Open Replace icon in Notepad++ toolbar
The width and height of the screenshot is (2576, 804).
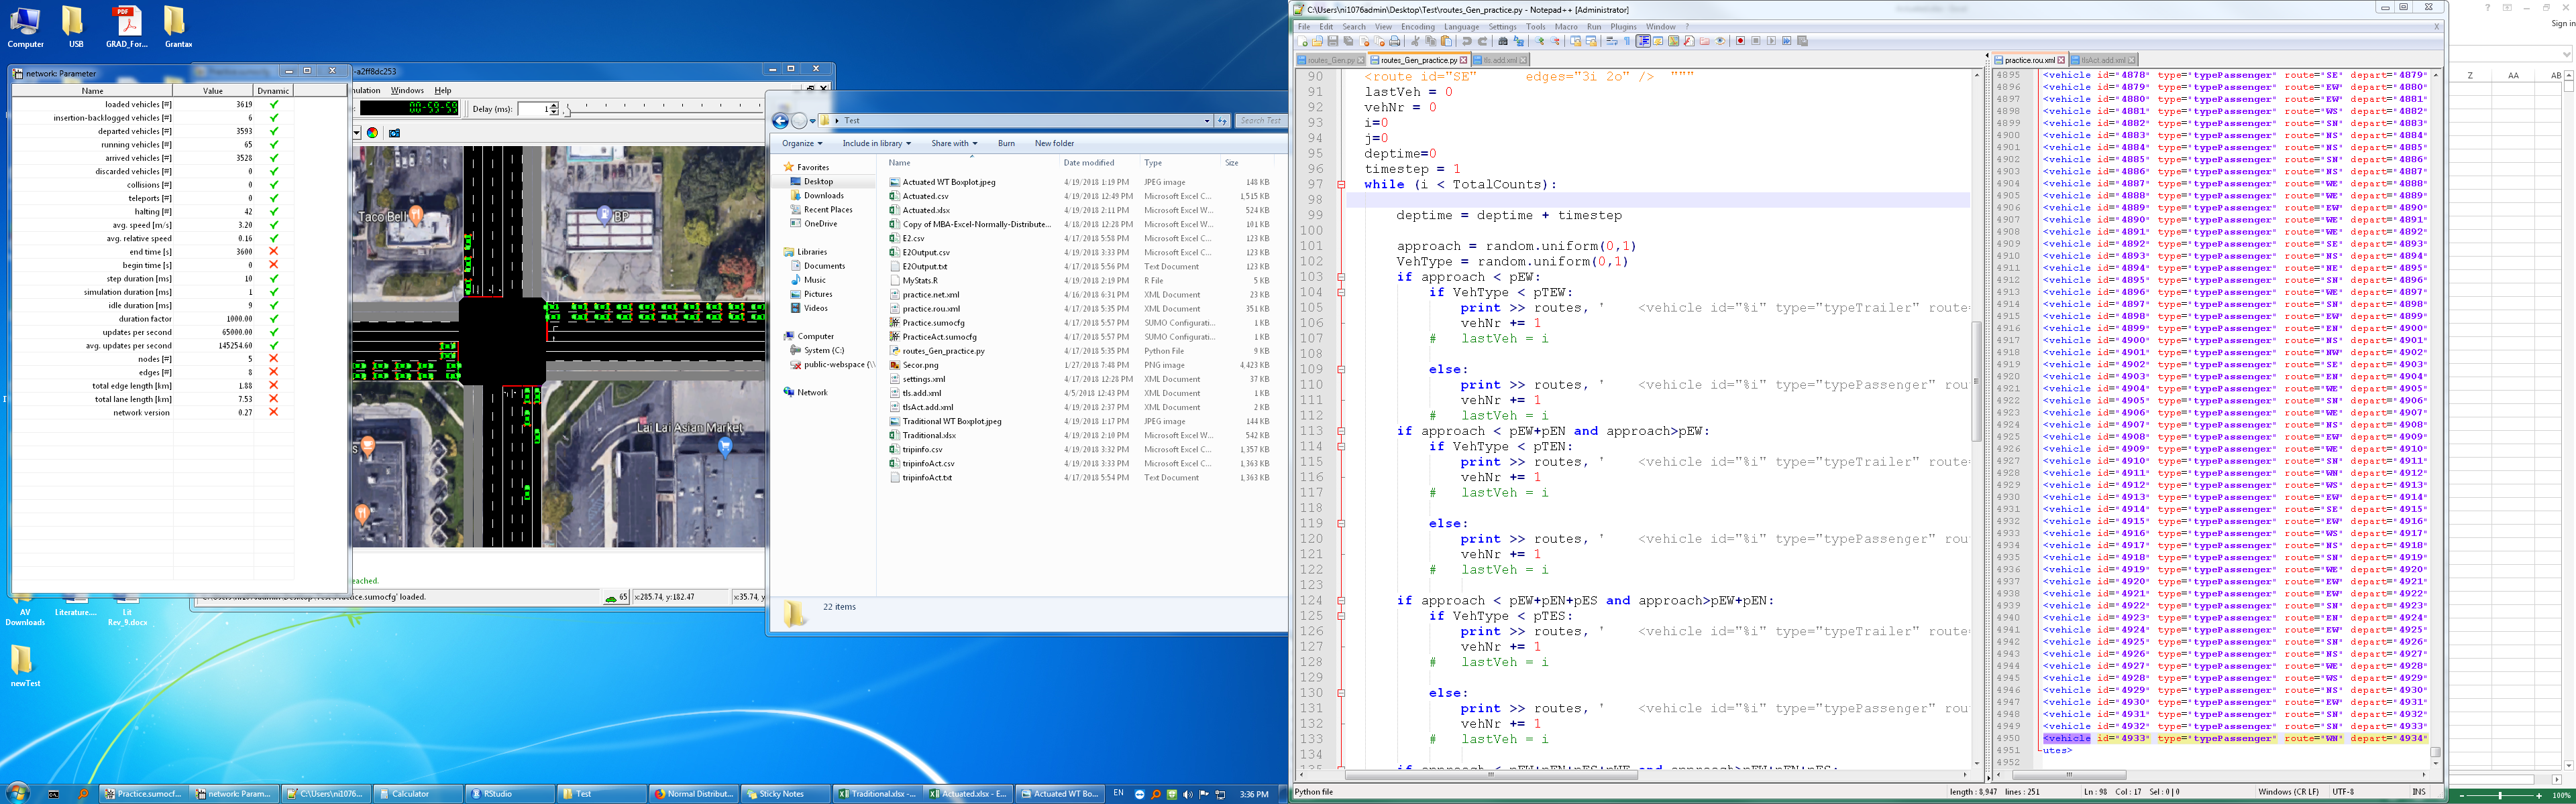pyautogui.click(x=1519, y=41)
